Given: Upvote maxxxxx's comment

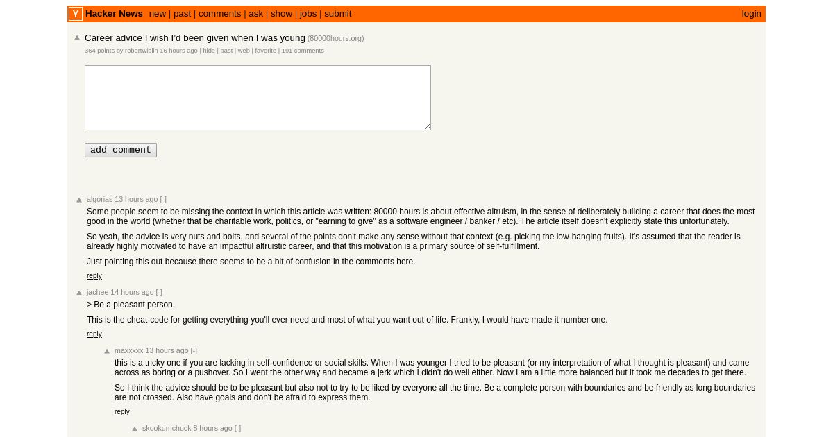Looking at the screenshot, I should tap(107, 351).
